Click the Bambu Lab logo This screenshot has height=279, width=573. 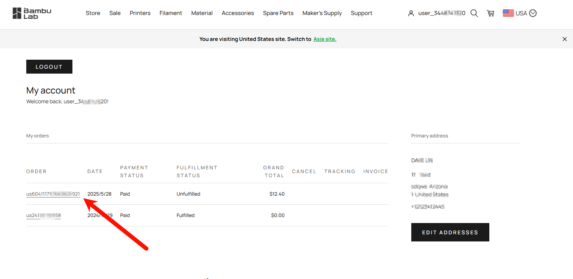click(32, 13)
